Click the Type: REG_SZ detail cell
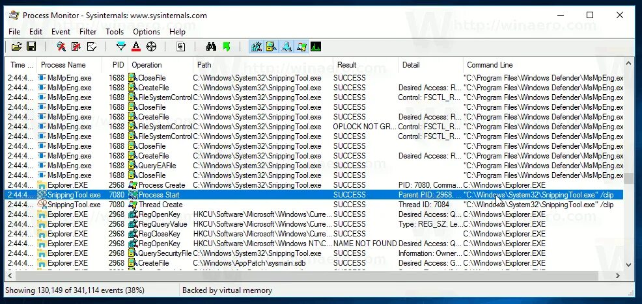The width and height of the screenshot is (642, 304). click(430, 224)
